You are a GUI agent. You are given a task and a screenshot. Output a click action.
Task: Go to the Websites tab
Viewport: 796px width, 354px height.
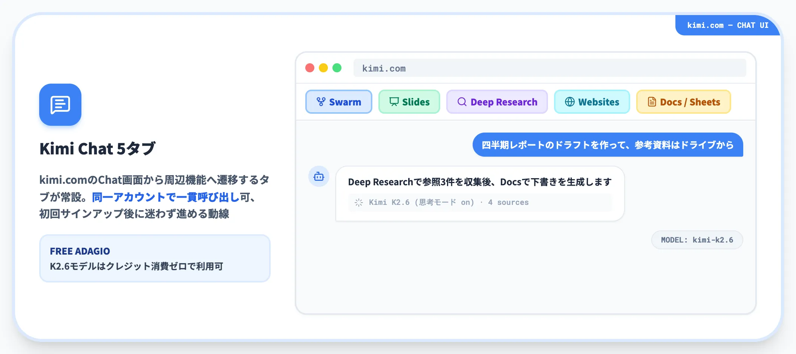(592, 102)
